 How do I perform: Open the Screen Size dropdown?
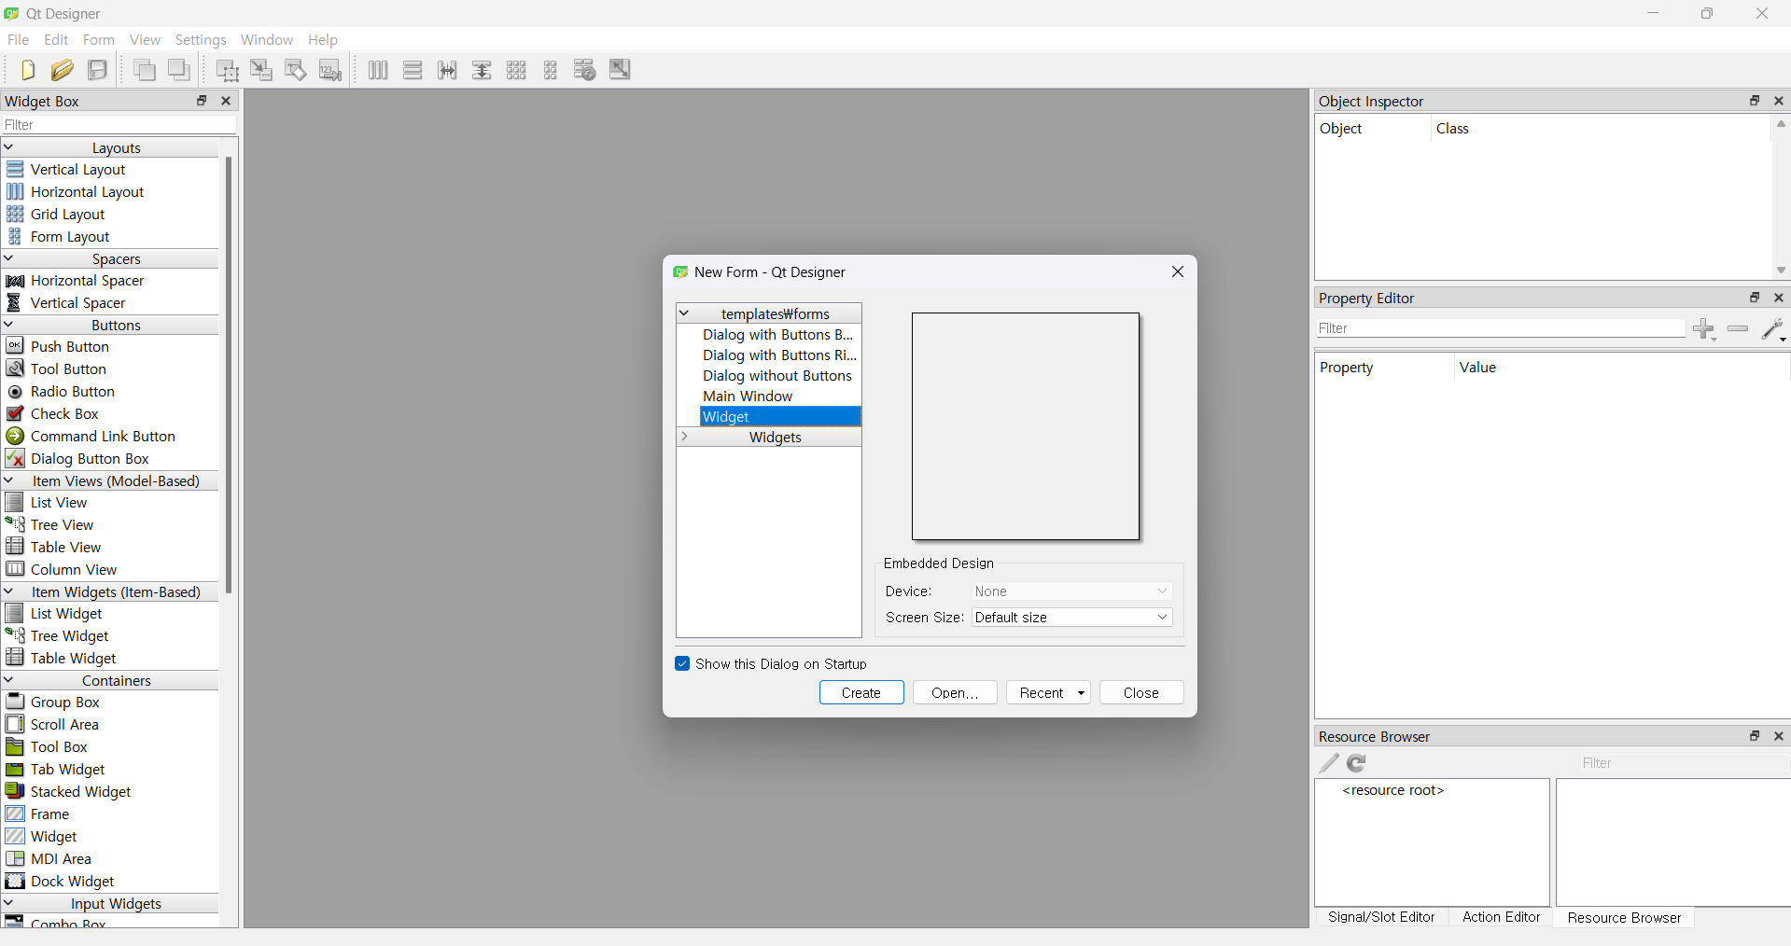click(1072, 618)
